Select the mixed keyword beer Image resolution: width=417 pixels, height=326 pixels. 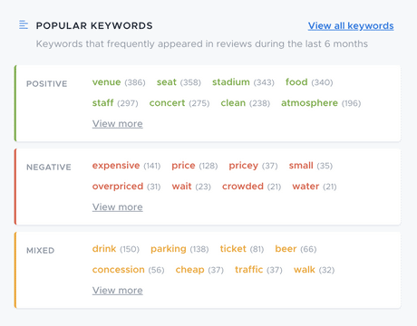[x=286, y=249]
